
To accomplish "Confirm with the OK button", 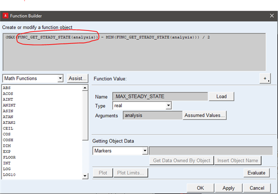I will click(x=200, y=188).
